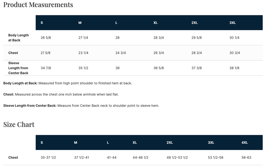Select the 2XL header in Size Chart
Screen dimensions: 265x167
tap(170, 143)
